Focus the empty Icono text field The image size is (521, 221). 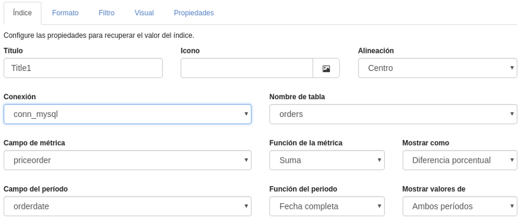[246, 68]
